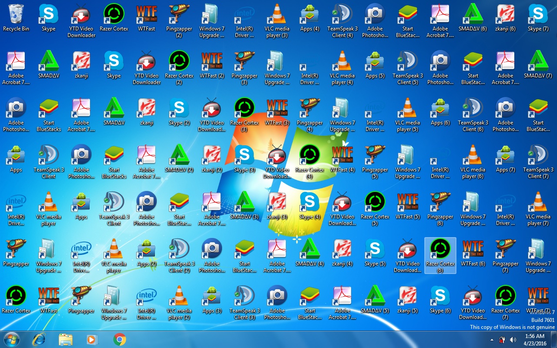Launch the Skype (2) desktop icon
This screenshot has height=348, width=557.
(x=179, y=112)
